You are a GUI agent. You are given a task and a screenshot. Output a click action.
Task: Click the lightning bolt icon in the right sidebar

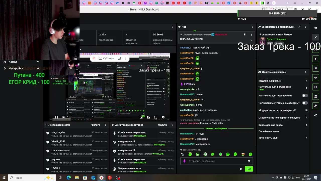(x=316, y=59)
